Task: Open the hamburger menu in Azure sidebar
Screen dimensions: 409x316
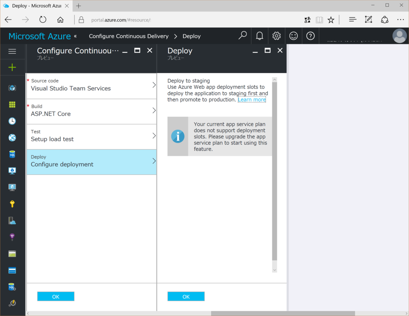Action: pos(12,52)
